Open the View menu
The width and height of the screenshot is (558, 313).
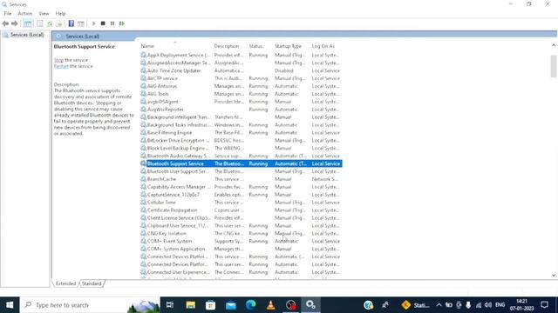coord(44,14)
